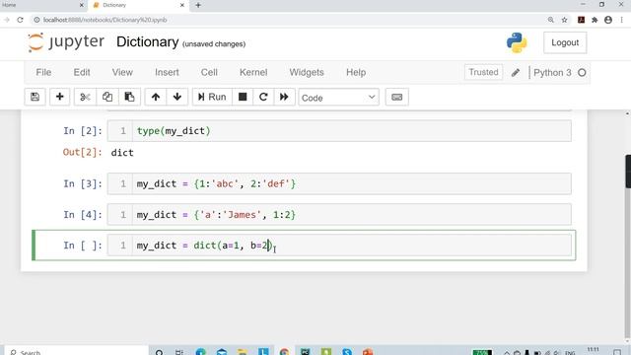631x355 pixels.
Task: Open the Insert menu
Action: click(167, 72)
